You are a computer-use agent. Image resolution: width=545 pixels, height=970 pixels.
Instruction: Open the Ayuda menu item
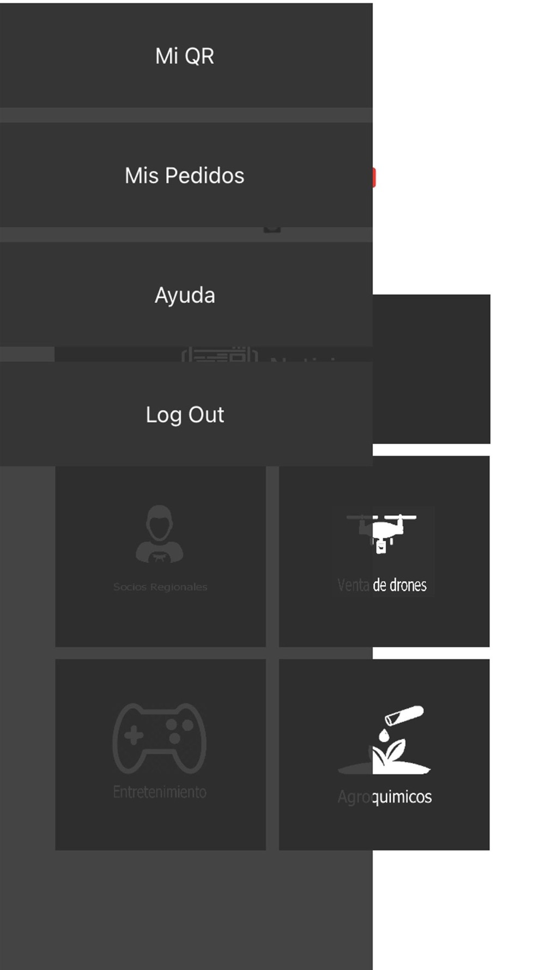186,295
